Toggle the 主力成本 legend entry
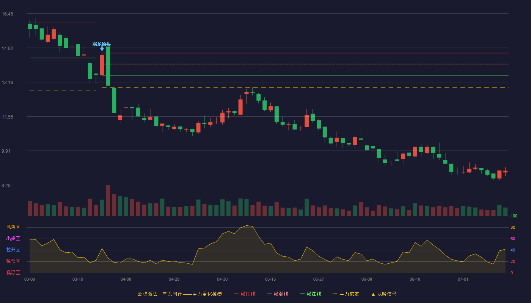The width and height of the screenshot is (531, 303). [346, 294]
